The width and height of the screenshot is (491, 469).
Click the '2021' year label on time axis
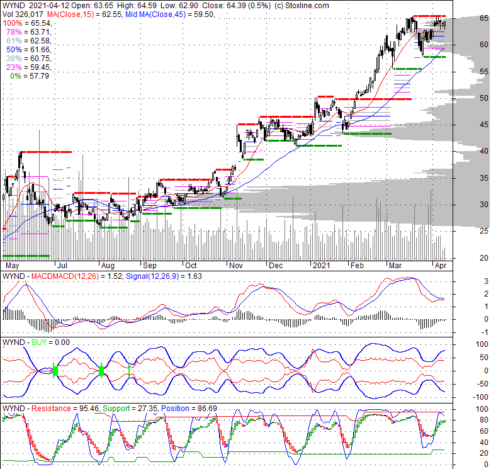point(322,266)
